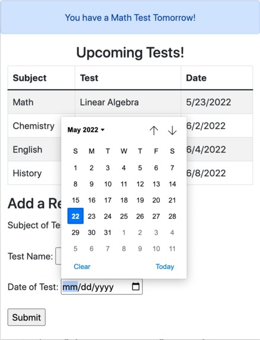Pick May 14 in the calendar grid

click(x=172, y=184)
